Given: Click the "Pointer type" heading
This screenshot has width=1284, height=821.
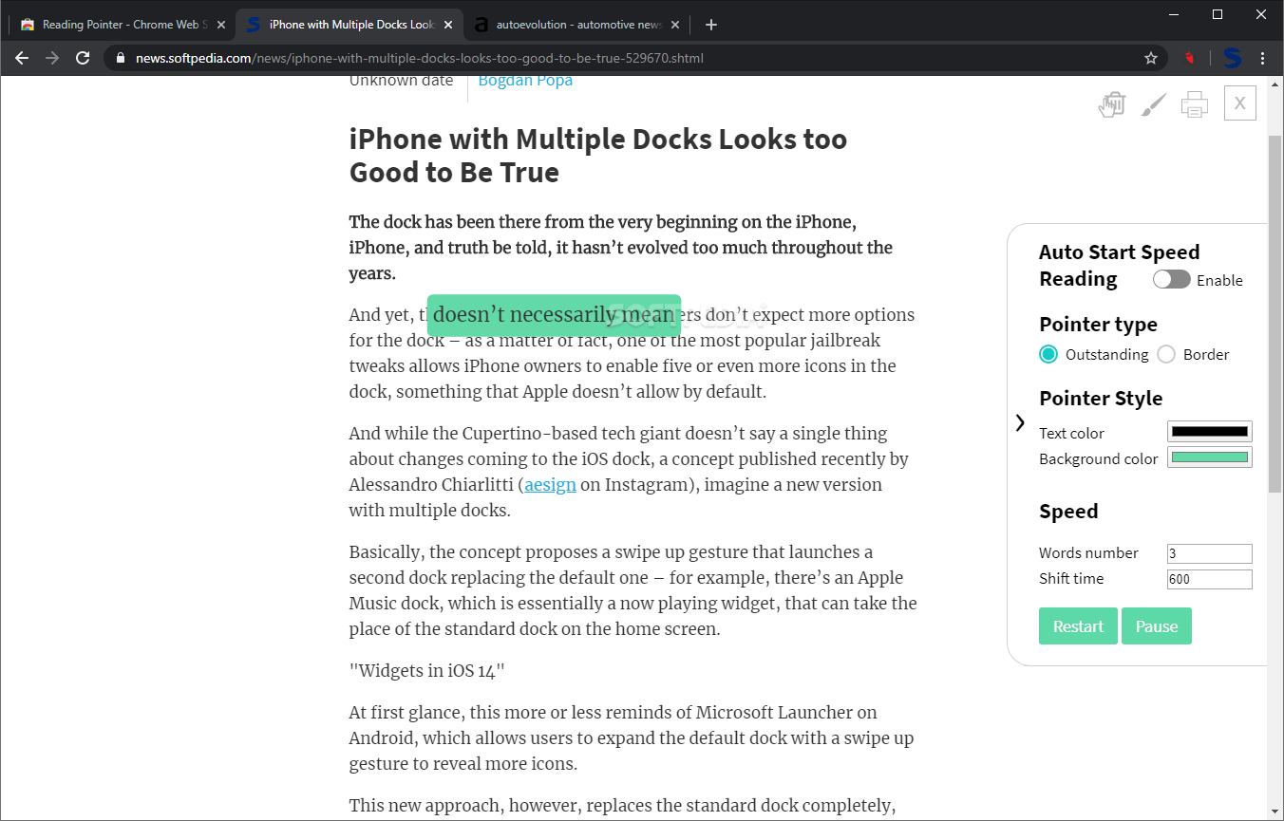Looking at the screenshot, I should pyautogui.click(x=1098, y=325).
